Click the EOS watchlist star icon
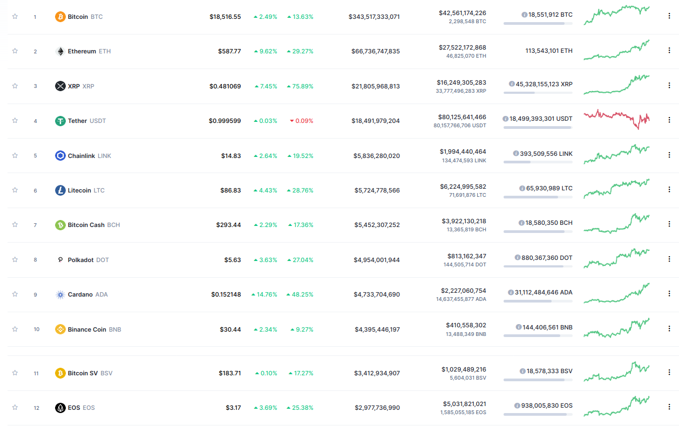 pyautogui.click(x=15, y=407)
